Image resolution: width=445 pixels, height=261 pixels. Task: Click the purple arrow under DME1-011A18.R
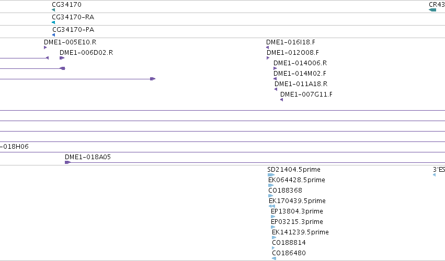(276, 89)
